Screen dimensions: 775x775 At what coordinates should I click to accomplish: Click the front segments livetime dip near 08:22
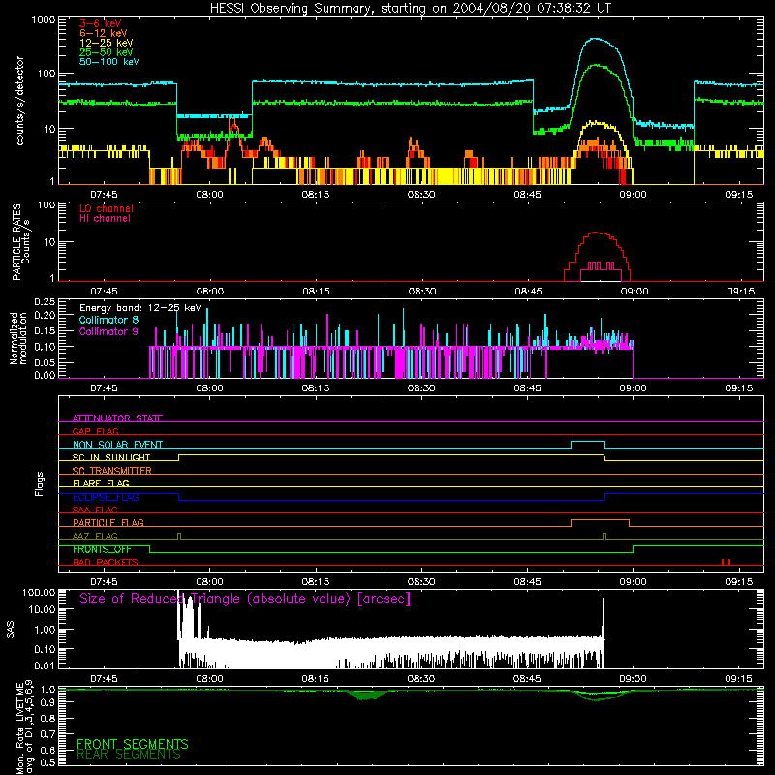point(365,695)
